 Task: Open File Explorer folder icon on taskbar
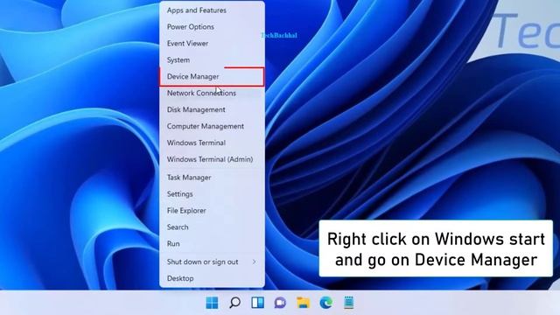point(304,303)
